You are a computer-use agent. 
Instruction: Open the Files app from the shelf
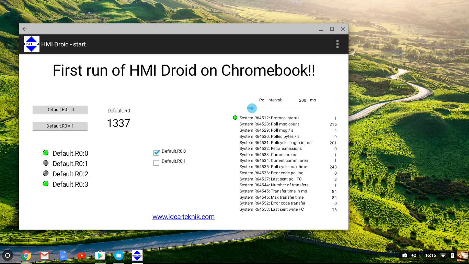[x=119, y=255]
